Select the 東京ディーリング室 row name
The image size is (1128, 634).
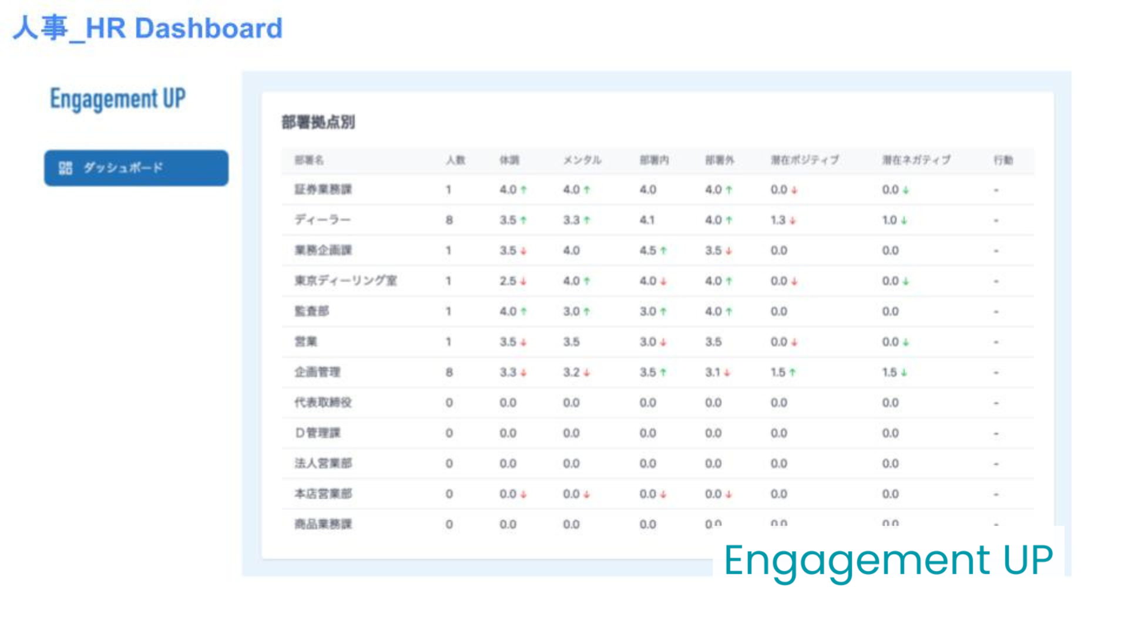tap(345, 281)
